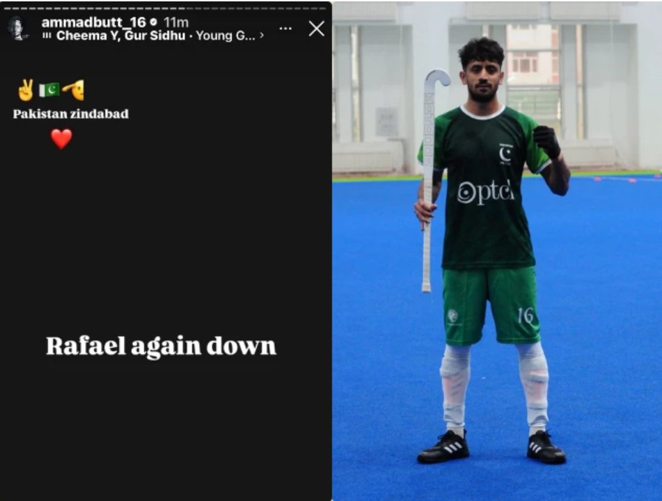Click the 'Rafael again down' text
Screen dimensions: 662x501
pyautogui.click(x=161, y=346)
